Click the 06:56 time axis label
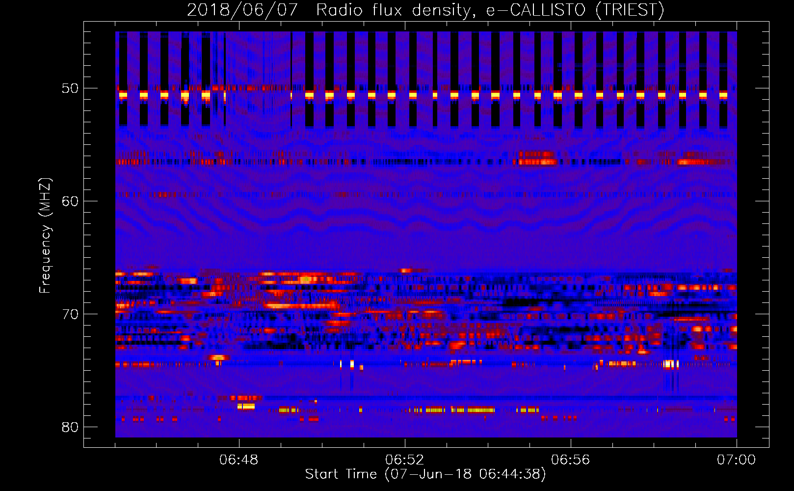 tap(570, 460)
